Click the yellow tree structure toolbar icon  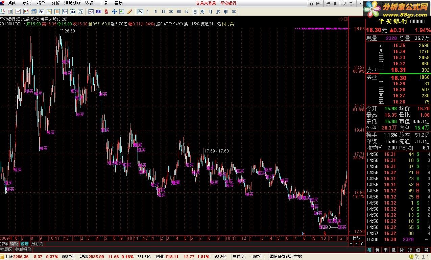point(49,11)
